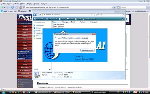Click the magnifier icon in Explorer search
Screen dimensions: 150x94
coord(123,15)
